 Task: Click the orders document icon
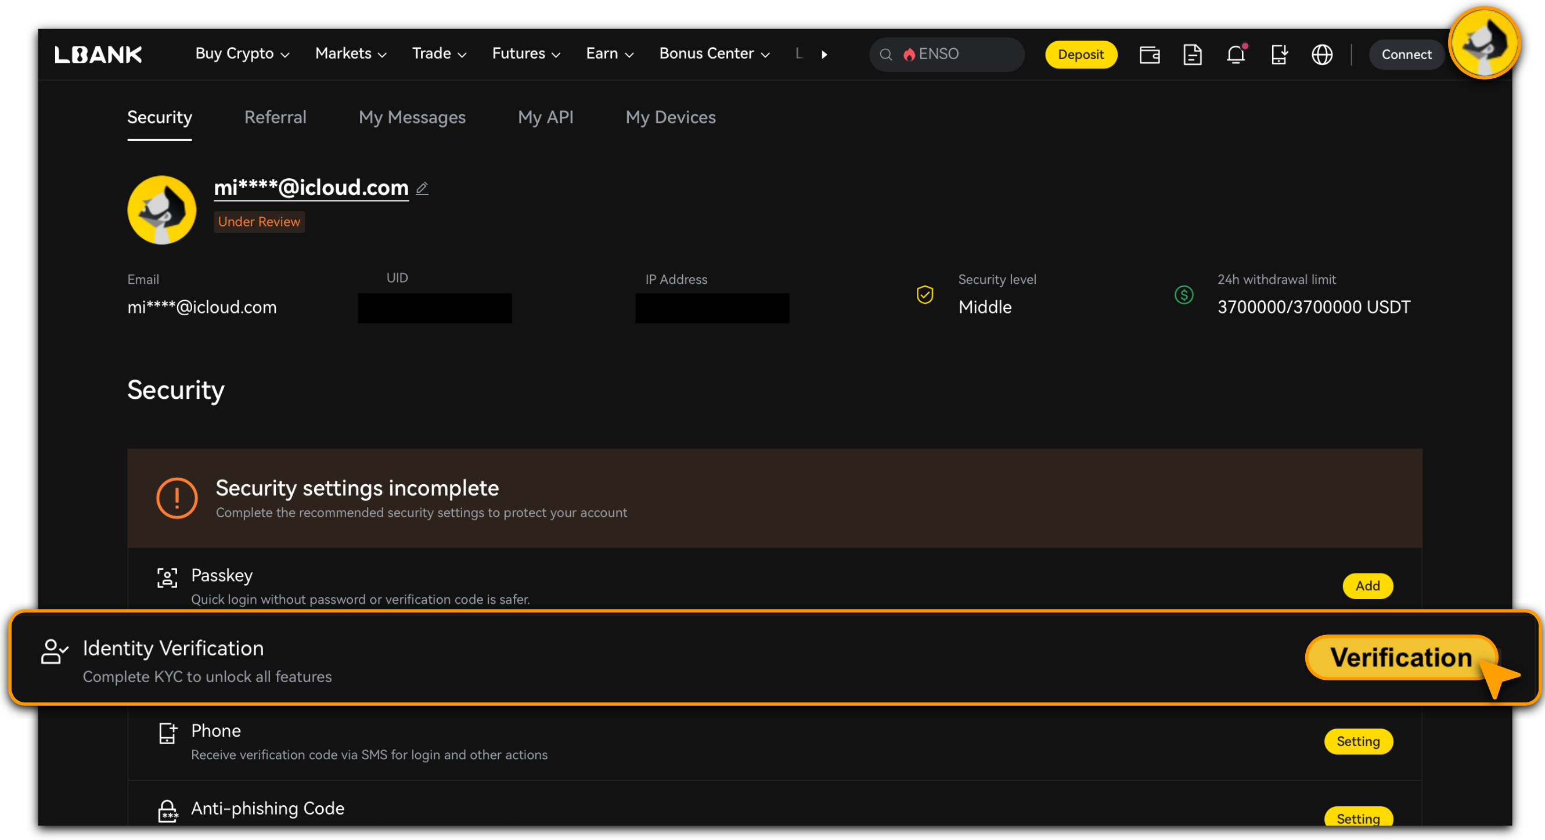pyautogui.click(x=1193, y=55)
